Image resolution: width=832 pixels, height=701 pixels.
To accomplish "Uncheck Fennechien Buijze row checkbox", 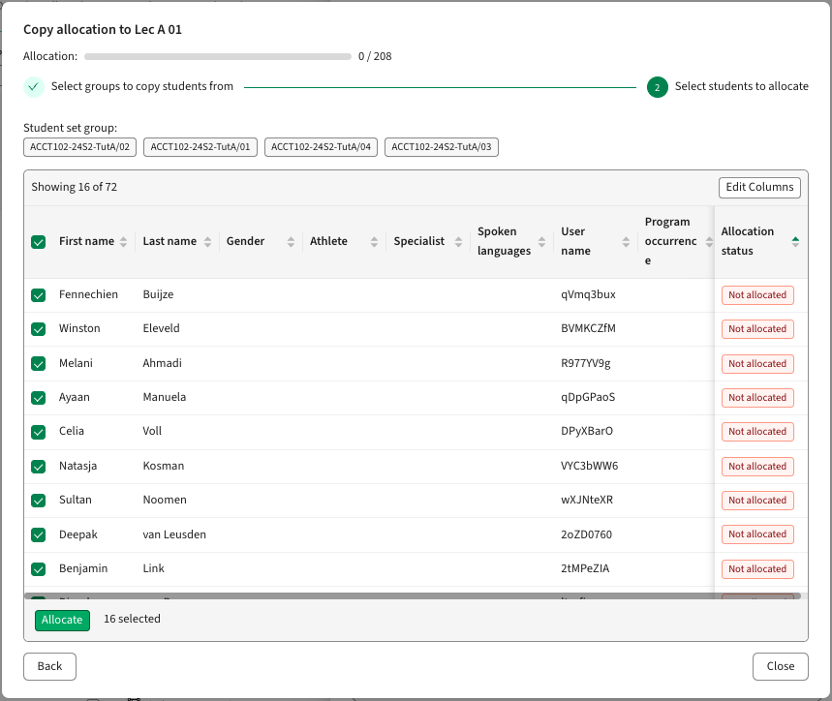I will 38,294.
